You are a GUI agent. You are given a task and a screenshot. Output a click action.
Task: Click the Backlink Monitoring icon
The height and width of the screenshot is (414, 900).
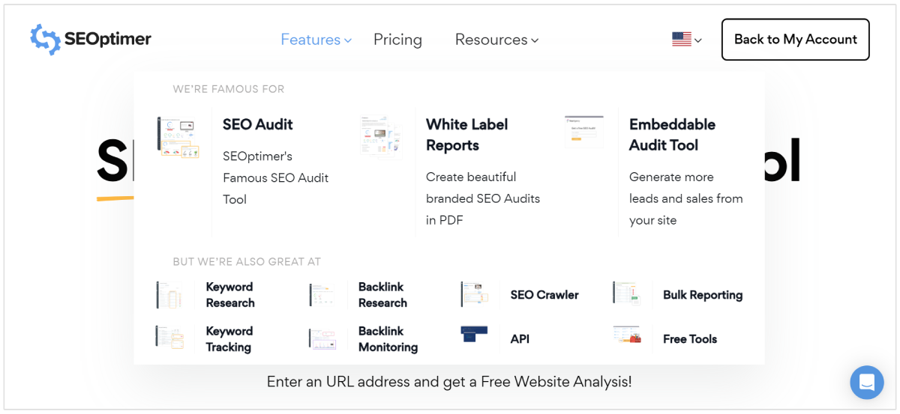pyautogui.click(x=322, y=338)
